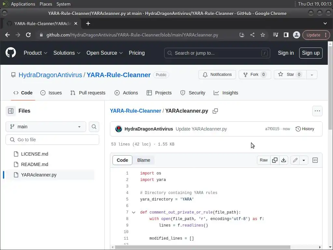Click the Sign up button

pos(311,53)
